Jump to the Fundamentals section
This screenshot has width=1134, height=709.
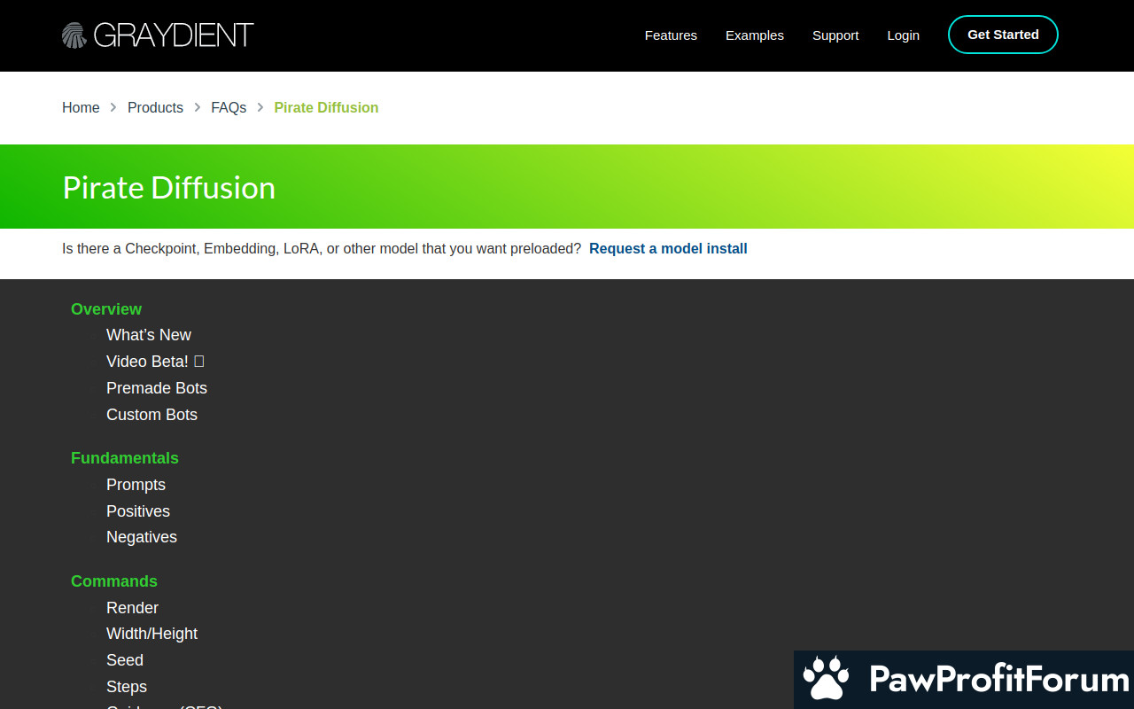coord(125,458)
